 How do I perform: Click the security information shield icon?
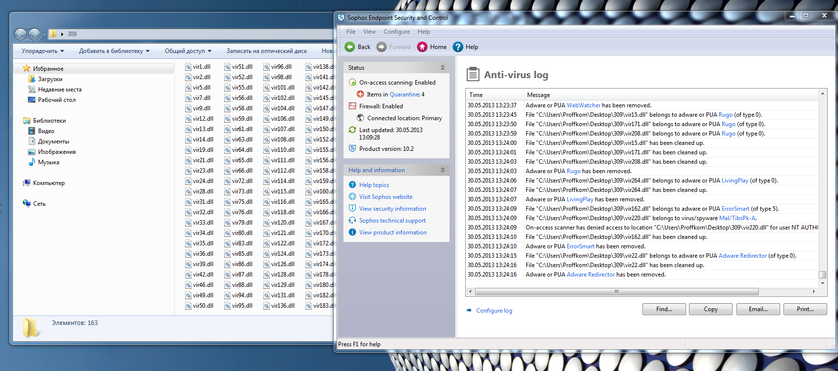click(352, 208)
